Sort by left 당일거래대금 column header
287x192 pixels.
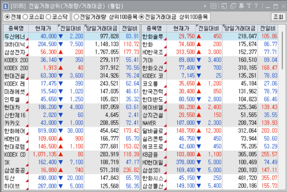click(x=102, y=28)
